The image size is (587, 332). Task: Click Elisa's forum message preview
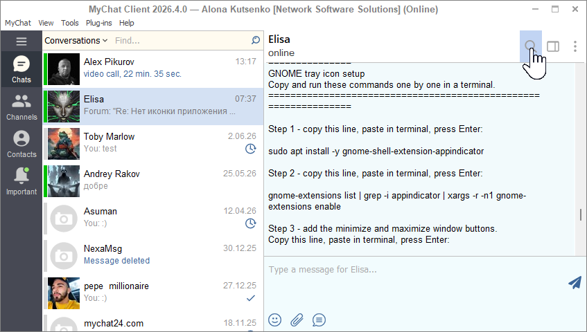pyautogui.click(x=159, y=111)
